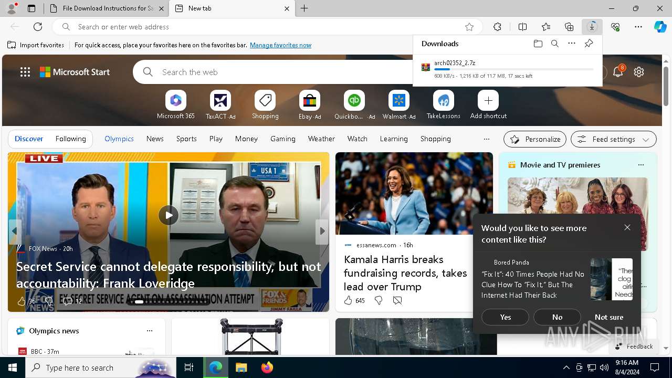Play the Fox News live video
Screen dimensions: 672x378
tap(169, 215)
